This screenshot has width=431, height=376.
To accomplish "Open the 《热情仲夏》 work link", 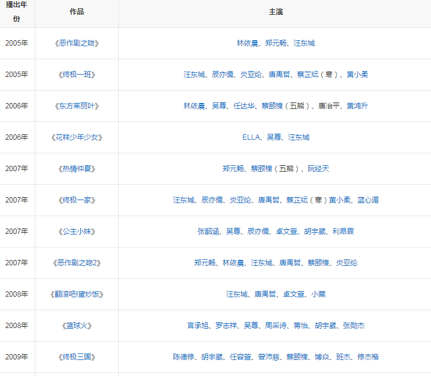I will [x=77, y=169].
